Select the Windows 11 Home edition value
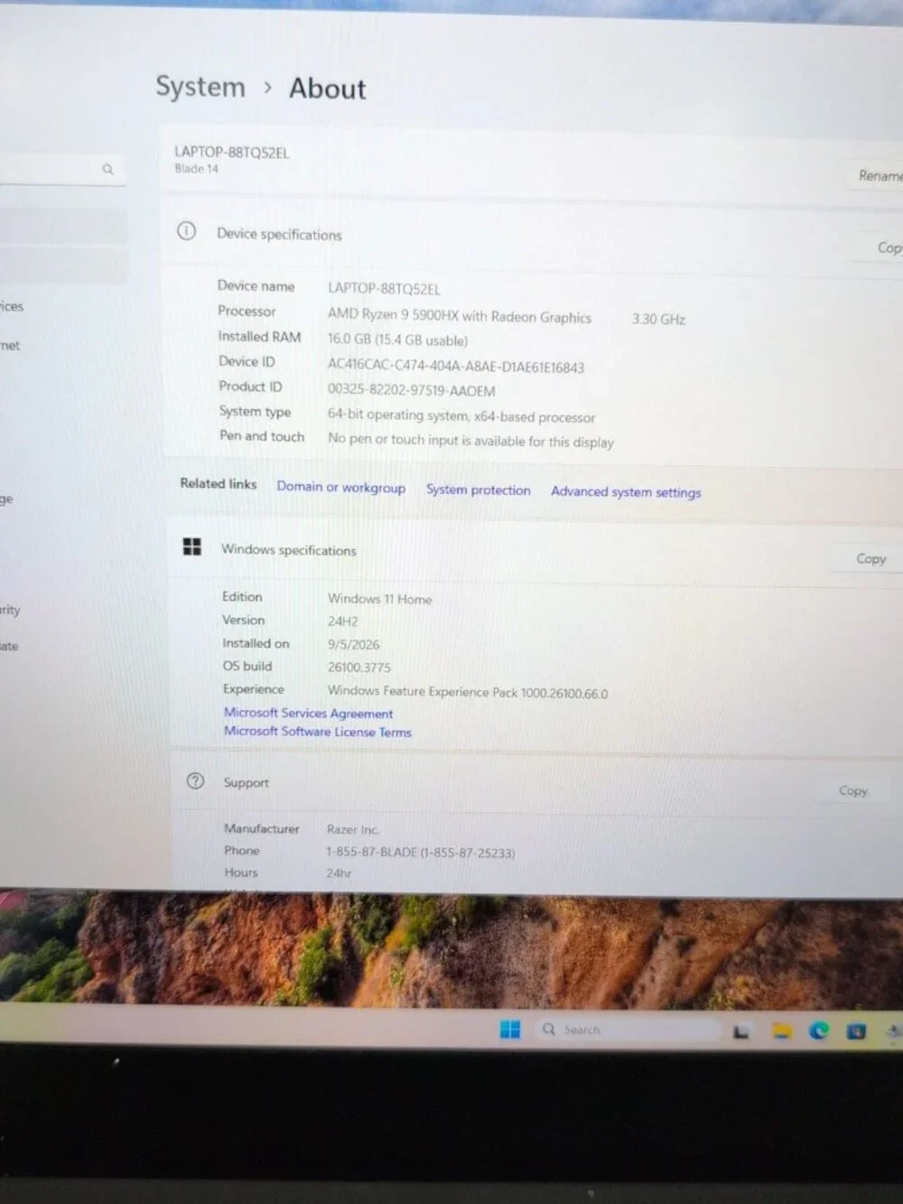Viewport: 903px width, 1204px height. 379,599
